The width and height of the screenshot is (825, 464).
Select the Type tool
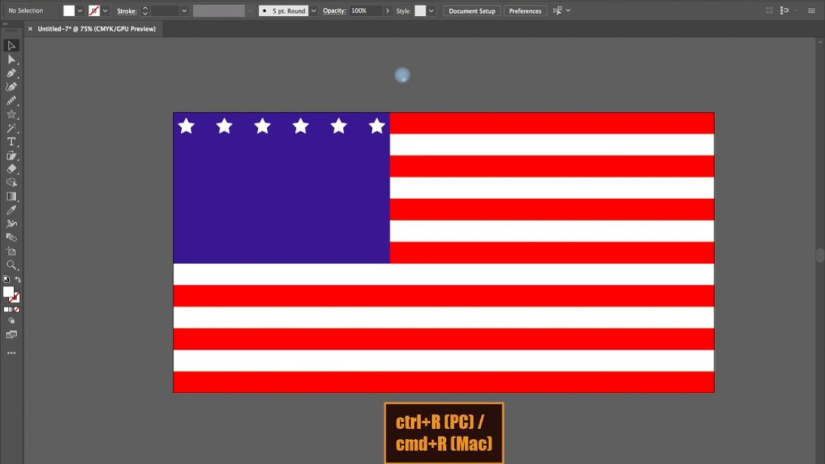pos(11,142)
